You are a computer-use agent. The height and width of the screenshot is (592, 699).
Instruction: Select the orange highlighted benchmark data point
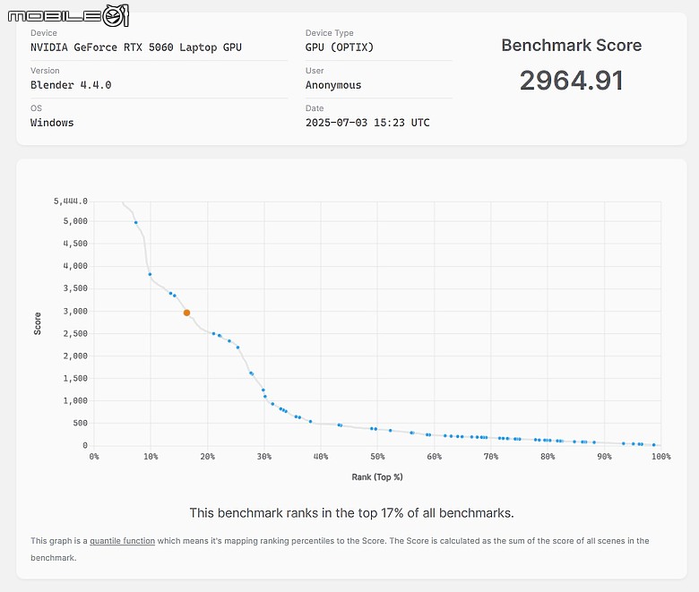(186, 313)
